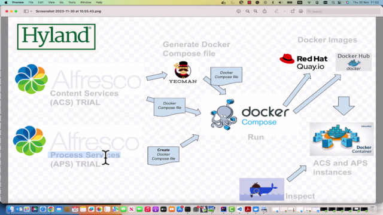Launch Safari from the Dock
The width and height of the screenshot is (383, 215).
(x=42, y=209)
